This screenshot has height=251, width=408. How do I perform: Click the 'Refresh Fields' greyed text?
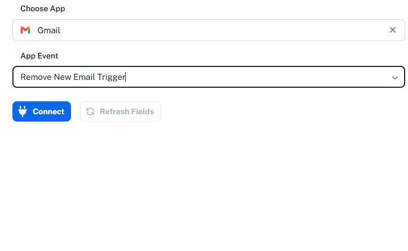coord(127,111)
